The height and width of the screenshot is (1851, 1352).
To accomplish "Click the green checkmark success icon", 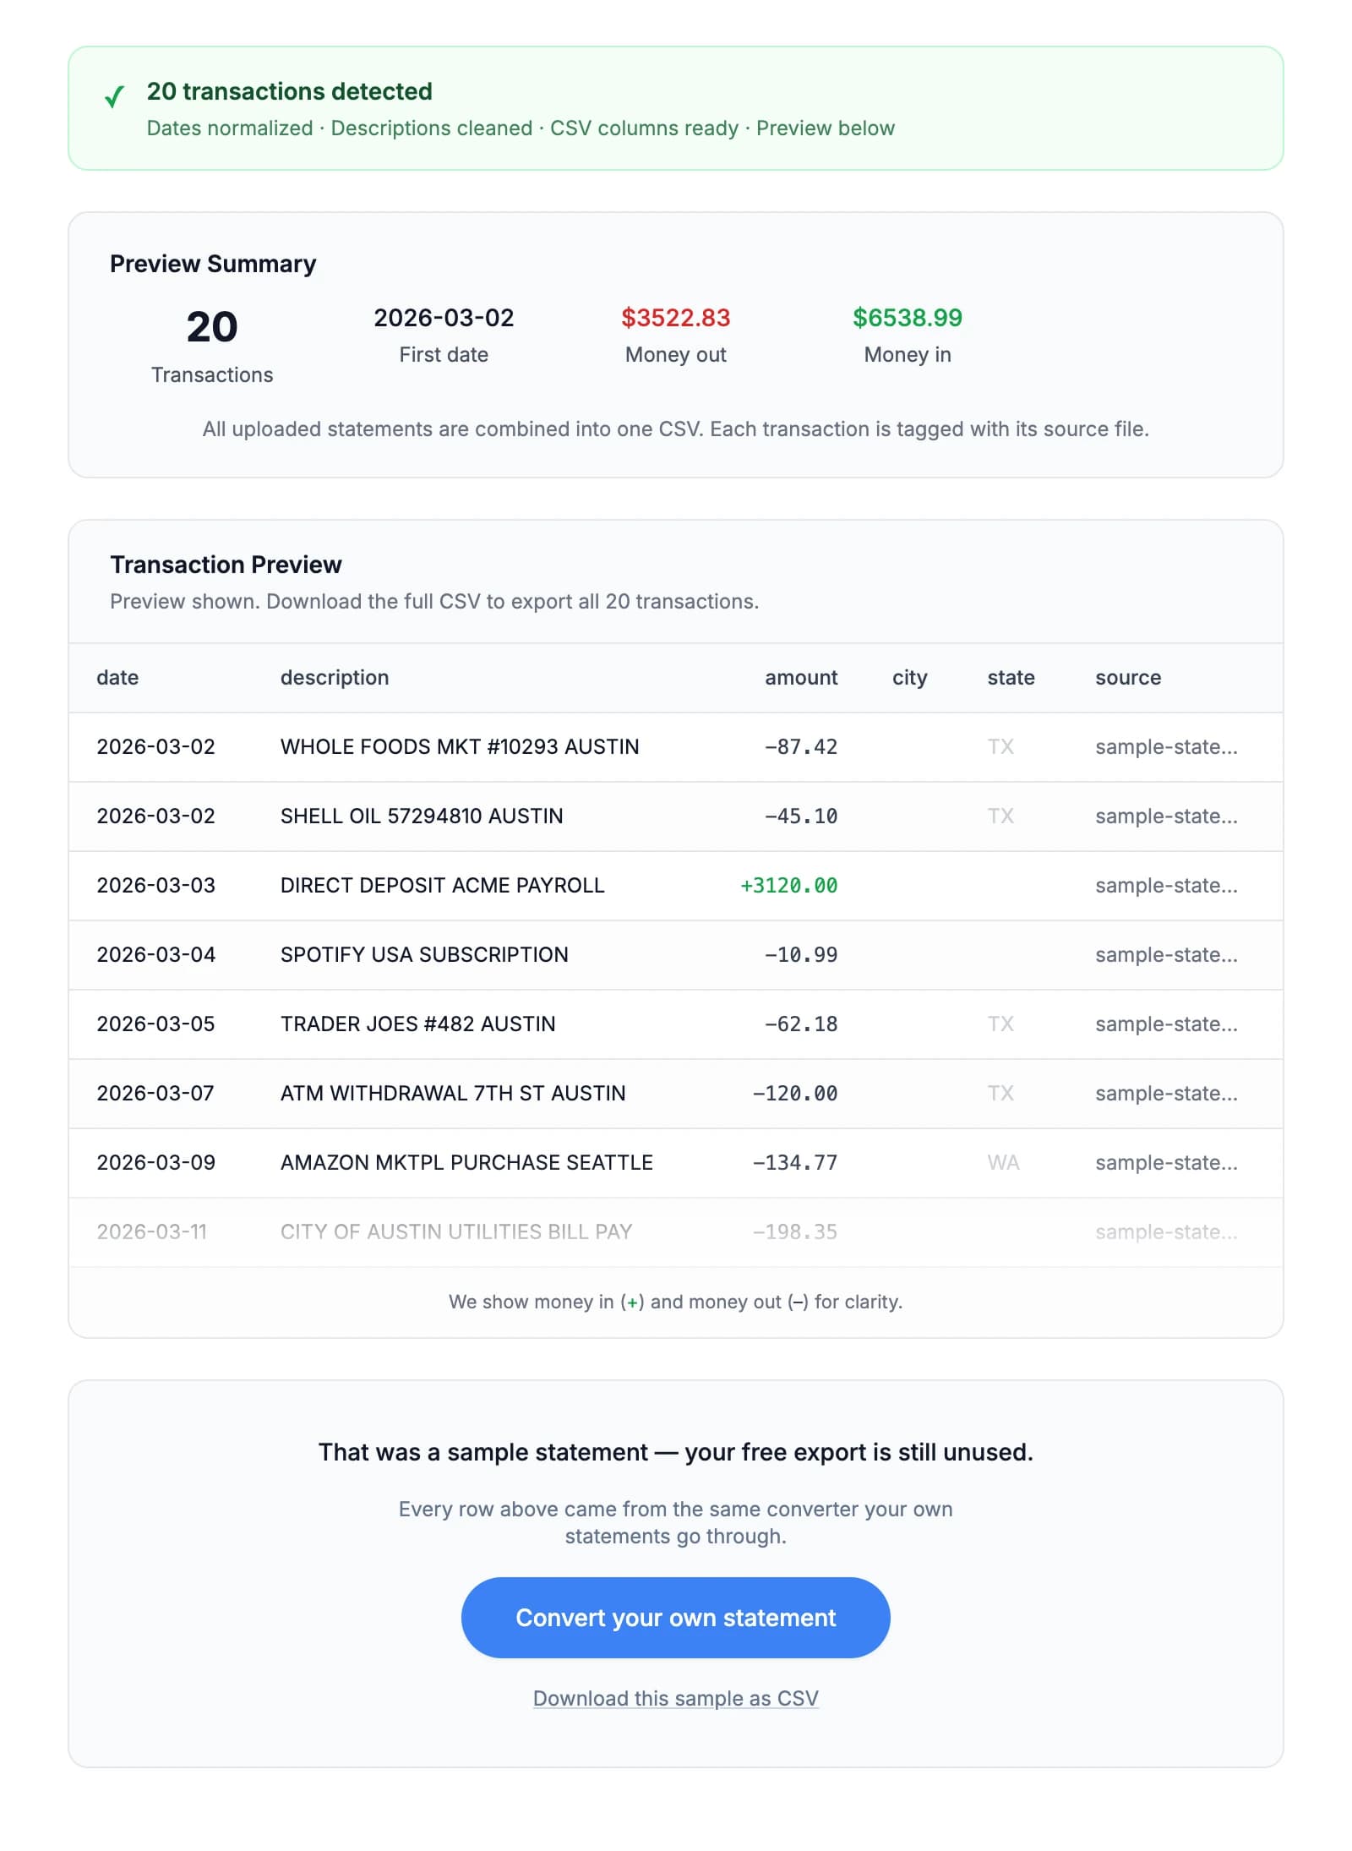I will [114, 96].
